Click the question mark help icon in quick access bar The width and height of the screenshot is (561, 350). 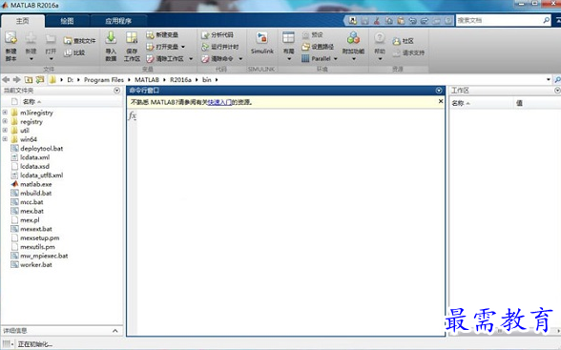tap(448, 21)
